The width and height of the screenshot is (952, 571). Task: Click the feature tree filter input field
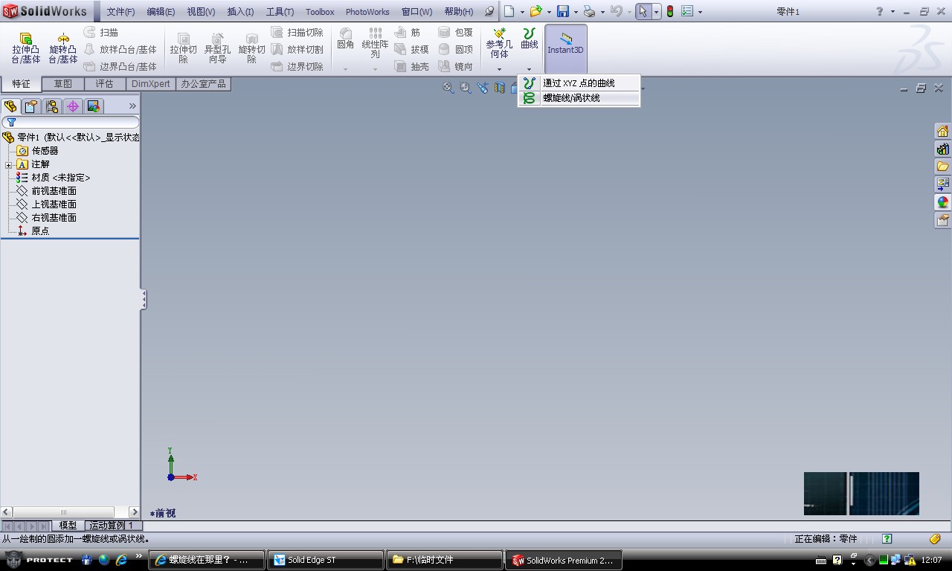[x=70, y=122]
